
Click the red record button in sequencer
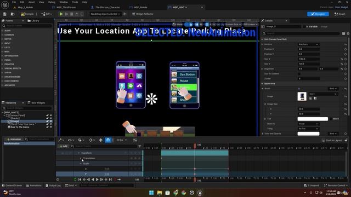[x=115, y=179]
